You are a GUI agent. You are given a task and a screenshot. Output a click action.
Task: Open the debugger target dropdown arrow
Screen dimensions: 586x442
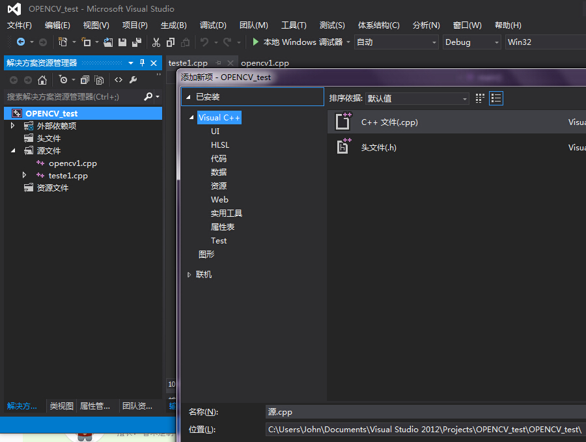click(348, 42)
